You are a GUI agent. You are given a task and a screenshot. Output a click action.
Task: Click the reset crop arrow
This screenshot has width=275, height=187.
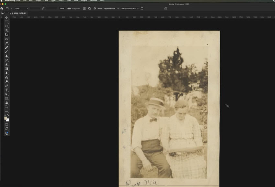point(165,8)
